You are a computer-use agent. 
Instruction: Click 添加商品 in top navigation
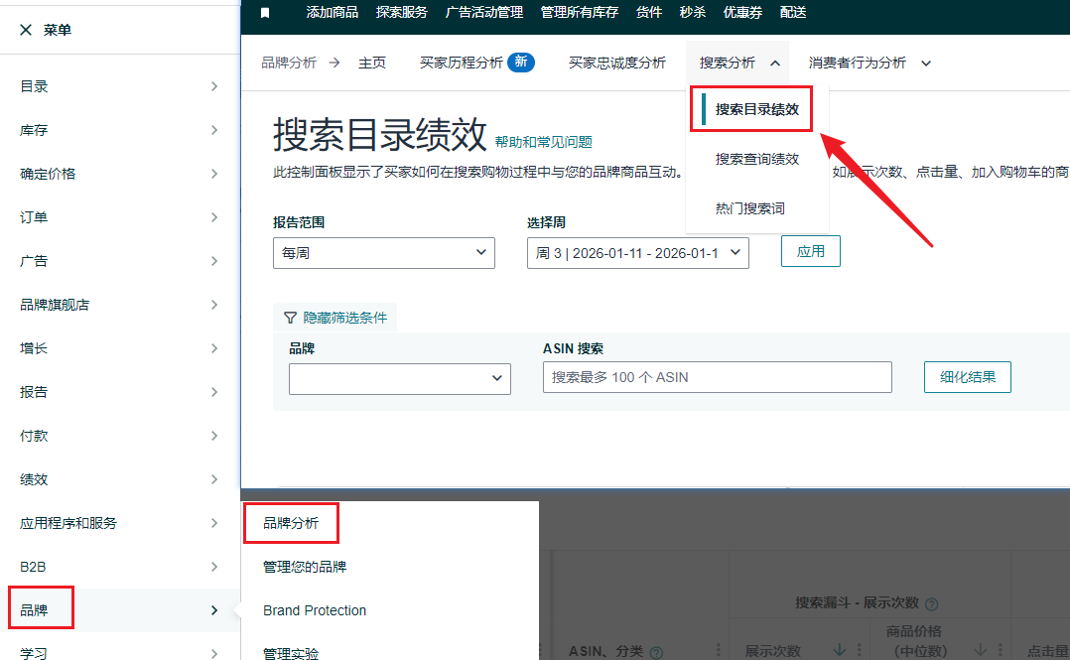pos(332,12)
